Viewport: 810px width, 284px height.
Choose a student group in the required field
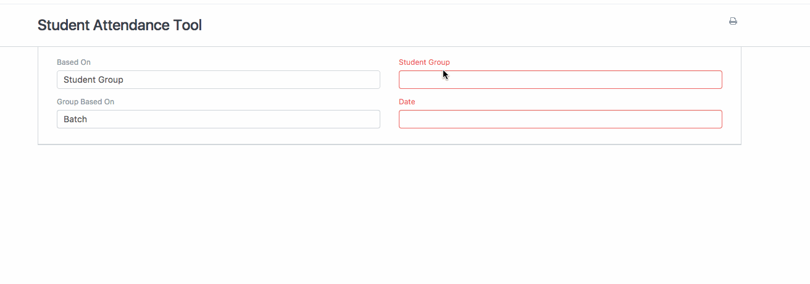tap(560, 80)
